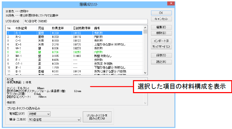The height and width of the screenshot is (129, 232).
Task: Save the list with 保存(S)
Action: click(161, 56)
